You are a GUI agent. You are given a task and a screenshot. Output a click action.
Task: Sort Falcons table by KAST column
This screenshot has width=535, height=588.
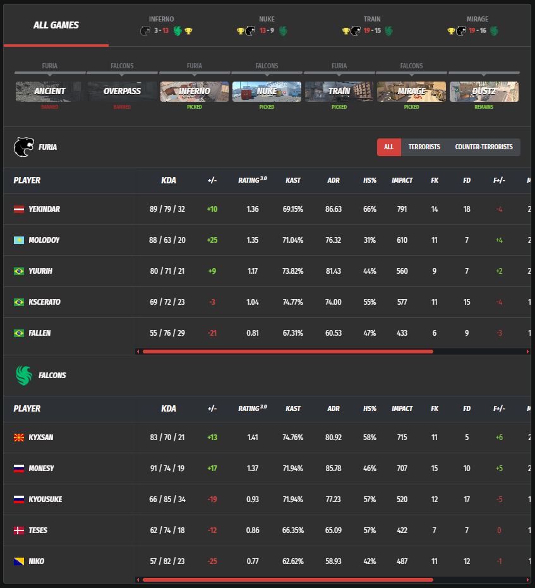(293, 408)
